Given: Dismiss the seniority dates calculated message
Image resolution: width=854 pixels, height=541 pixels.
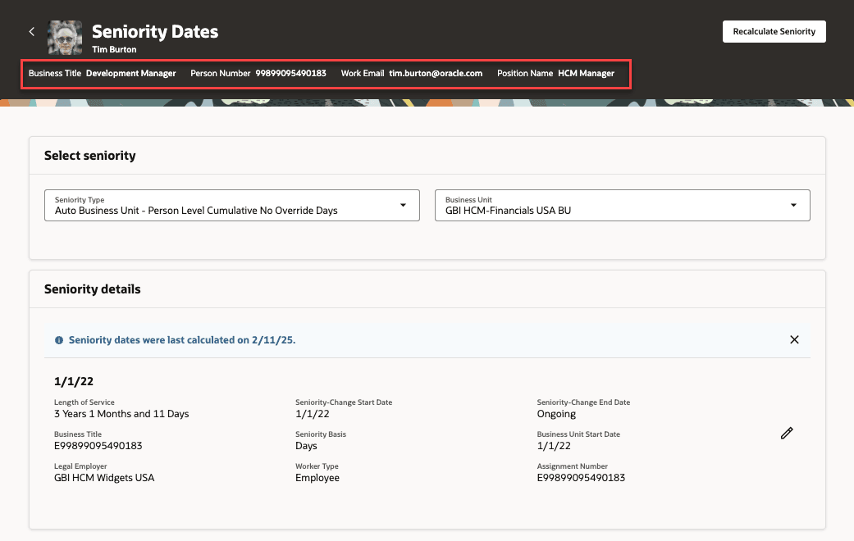Looking at the screenshot, I should (794, 339).
